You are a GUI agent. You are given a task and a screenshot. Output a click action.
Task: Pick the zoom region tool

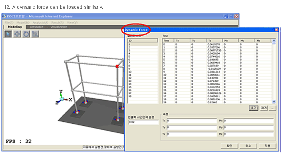click(x=35, y=34)
